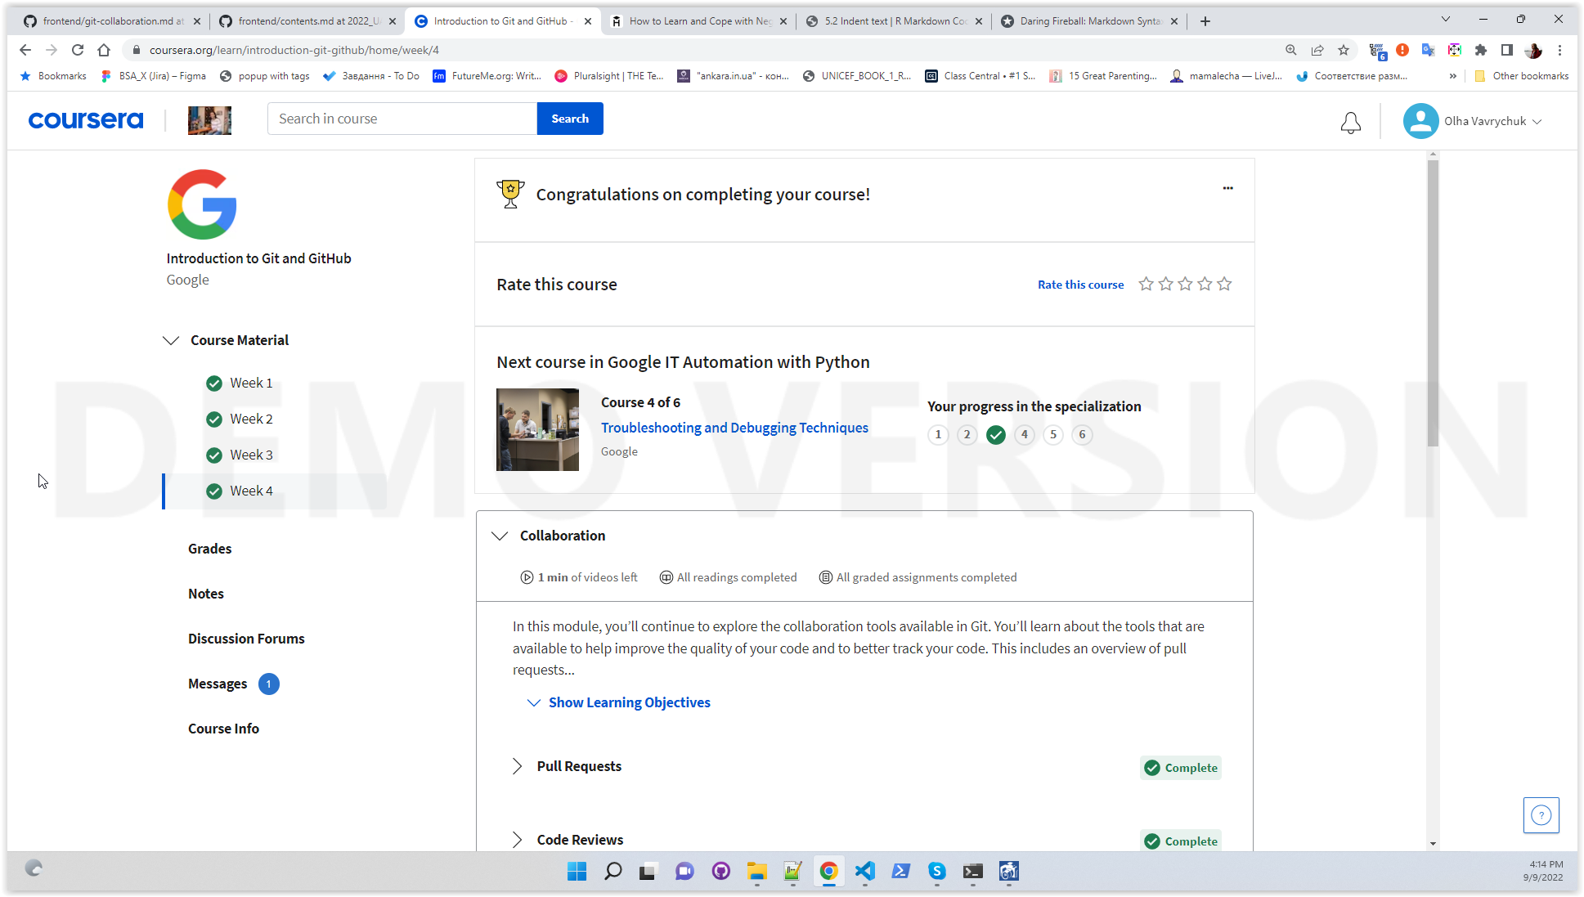
Task: Expand the Collaboration module section
Action: pos(500,535)
